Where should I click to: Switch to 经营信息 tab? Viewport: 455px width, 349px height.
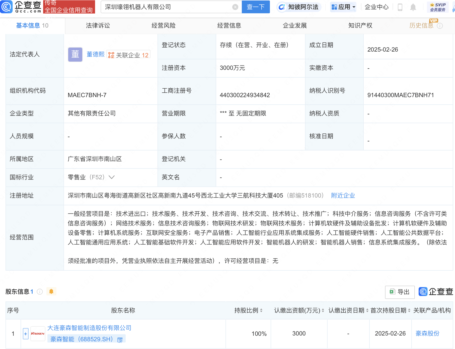click(x=229, y=26)
